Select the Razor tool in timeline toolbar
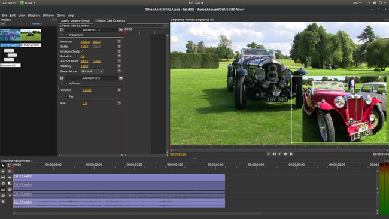 click(10, 171)
